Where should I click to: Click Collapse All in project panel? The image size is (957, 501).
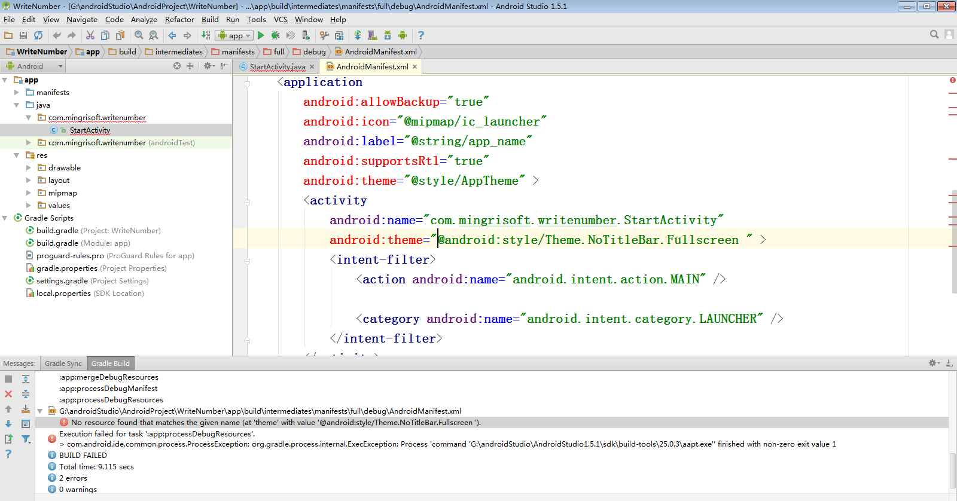pyautogui.click(x=190, y=66)
